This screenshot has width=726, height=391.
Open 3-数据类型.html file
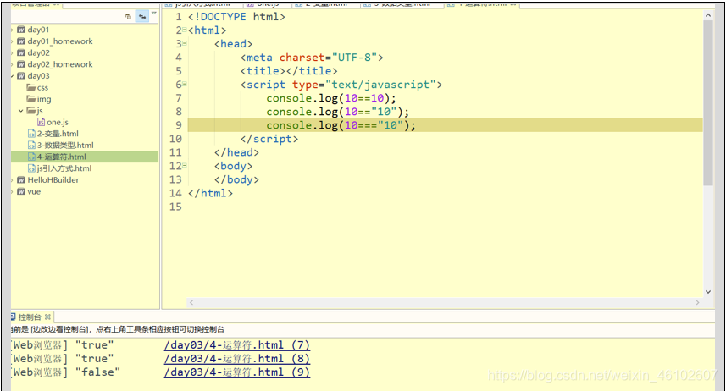point(65,146)
